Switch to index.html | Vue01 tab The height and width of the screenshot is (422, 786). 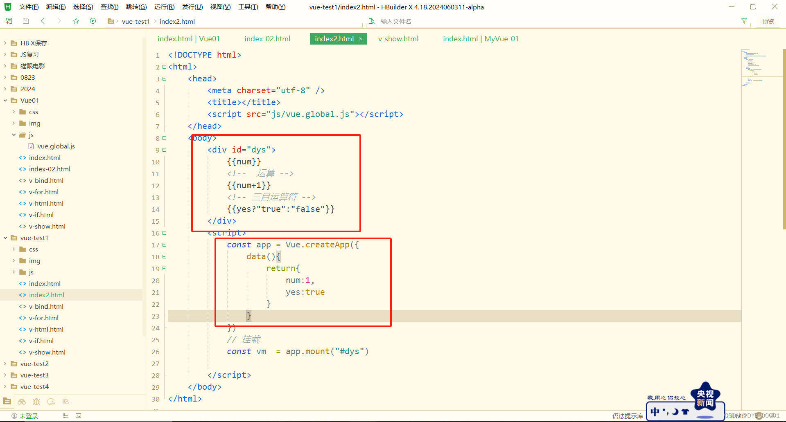click(189, 39)
